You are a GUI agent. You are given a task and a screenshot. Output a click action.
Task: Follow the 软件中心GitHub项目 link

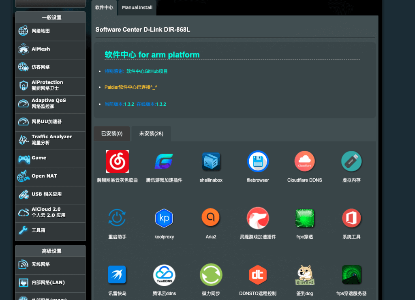pos(147,71)
